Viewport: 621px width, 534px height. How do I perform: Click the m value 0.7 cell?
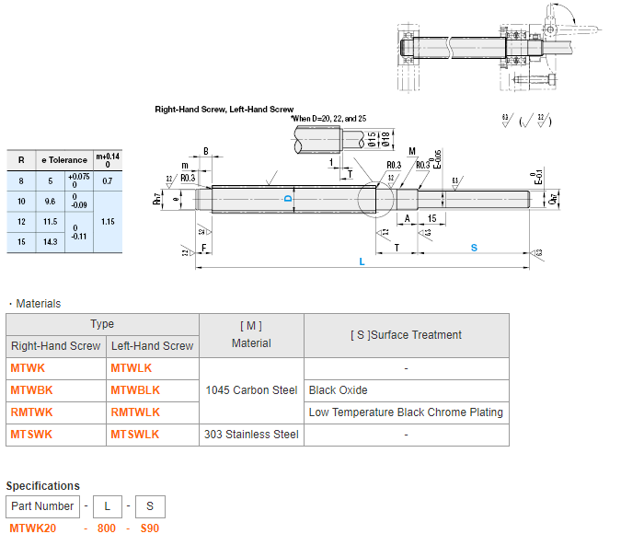108,181
